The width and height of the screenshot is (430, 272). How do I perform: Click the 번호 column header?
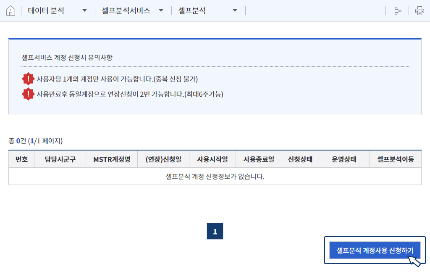21,159
